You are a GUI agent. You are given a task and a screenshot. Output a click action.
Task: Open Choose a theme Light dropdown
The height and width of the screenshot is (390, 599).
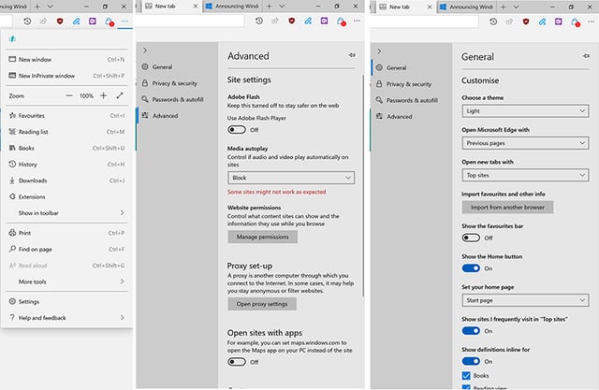tap(525, 111)
